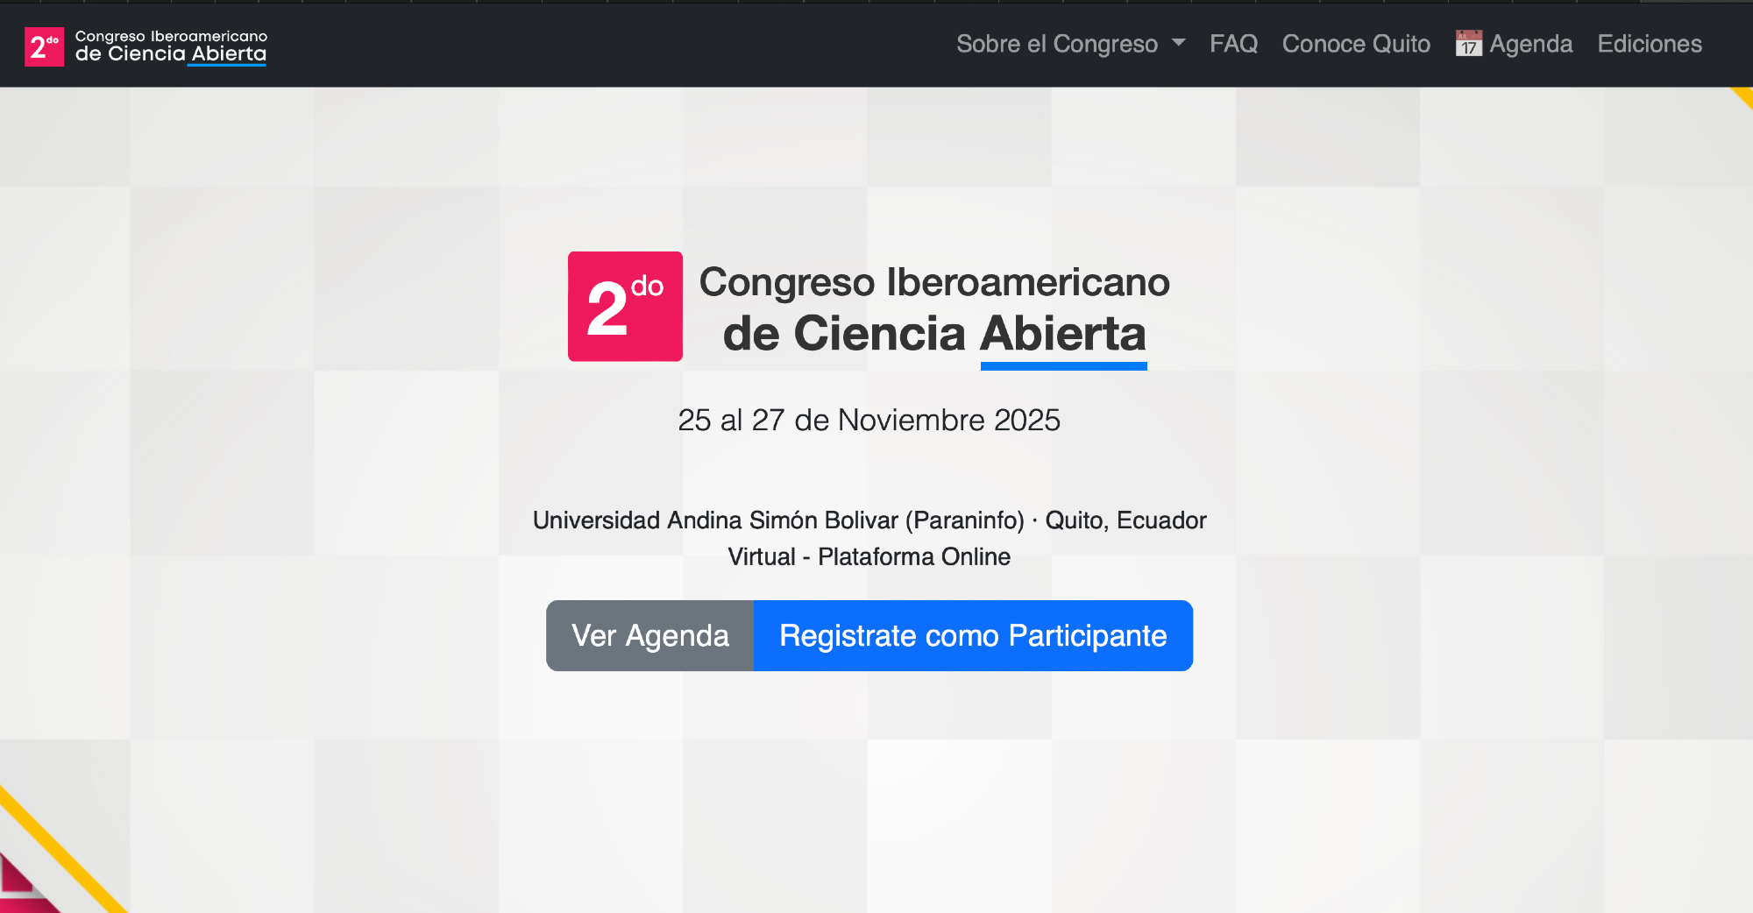Go to the FAQ page
This screenshot has width=1753, height=913.
click(1233, 44)
